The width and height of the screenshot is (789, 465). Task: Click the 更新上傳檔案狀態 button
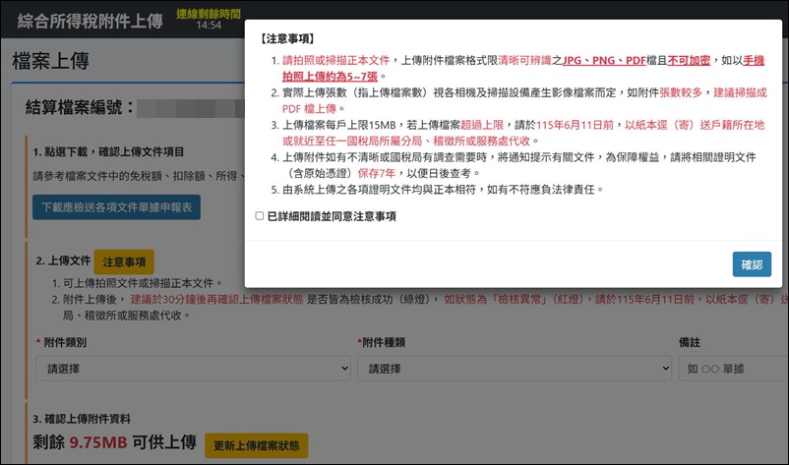pyautogui.click(x=256, y=445)
